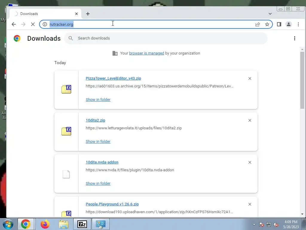Expand the tab search chevron
This screenshot has width=306, height=230.
pyautogui.click(x=270, y=14)
